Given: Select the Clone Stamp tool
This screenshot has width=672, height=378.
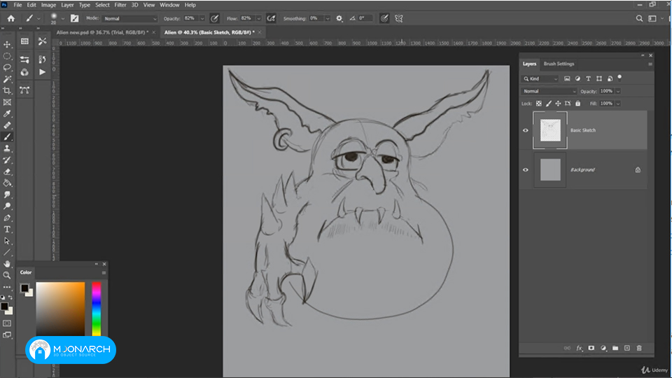Looking at the screenshot, I should coord(7,148).
